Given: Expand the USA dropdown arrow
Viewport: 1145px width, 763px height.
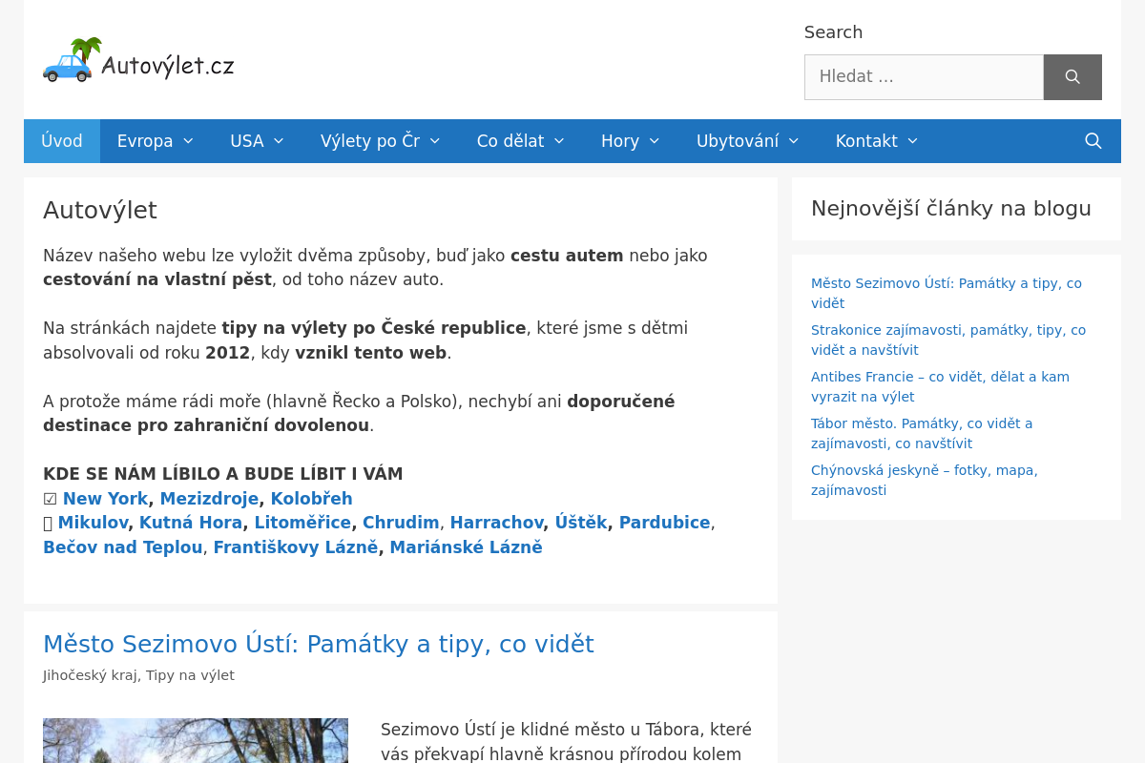Looking at the screenshot, I should 279,141.
